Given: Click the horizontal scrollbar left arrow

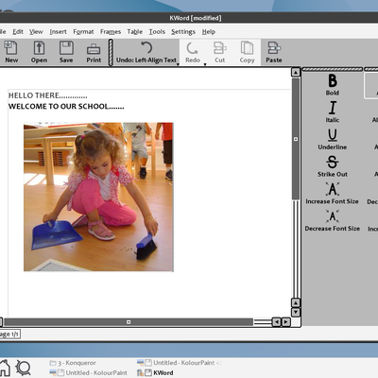Looking at the screenshot, I should click(276, 322).
